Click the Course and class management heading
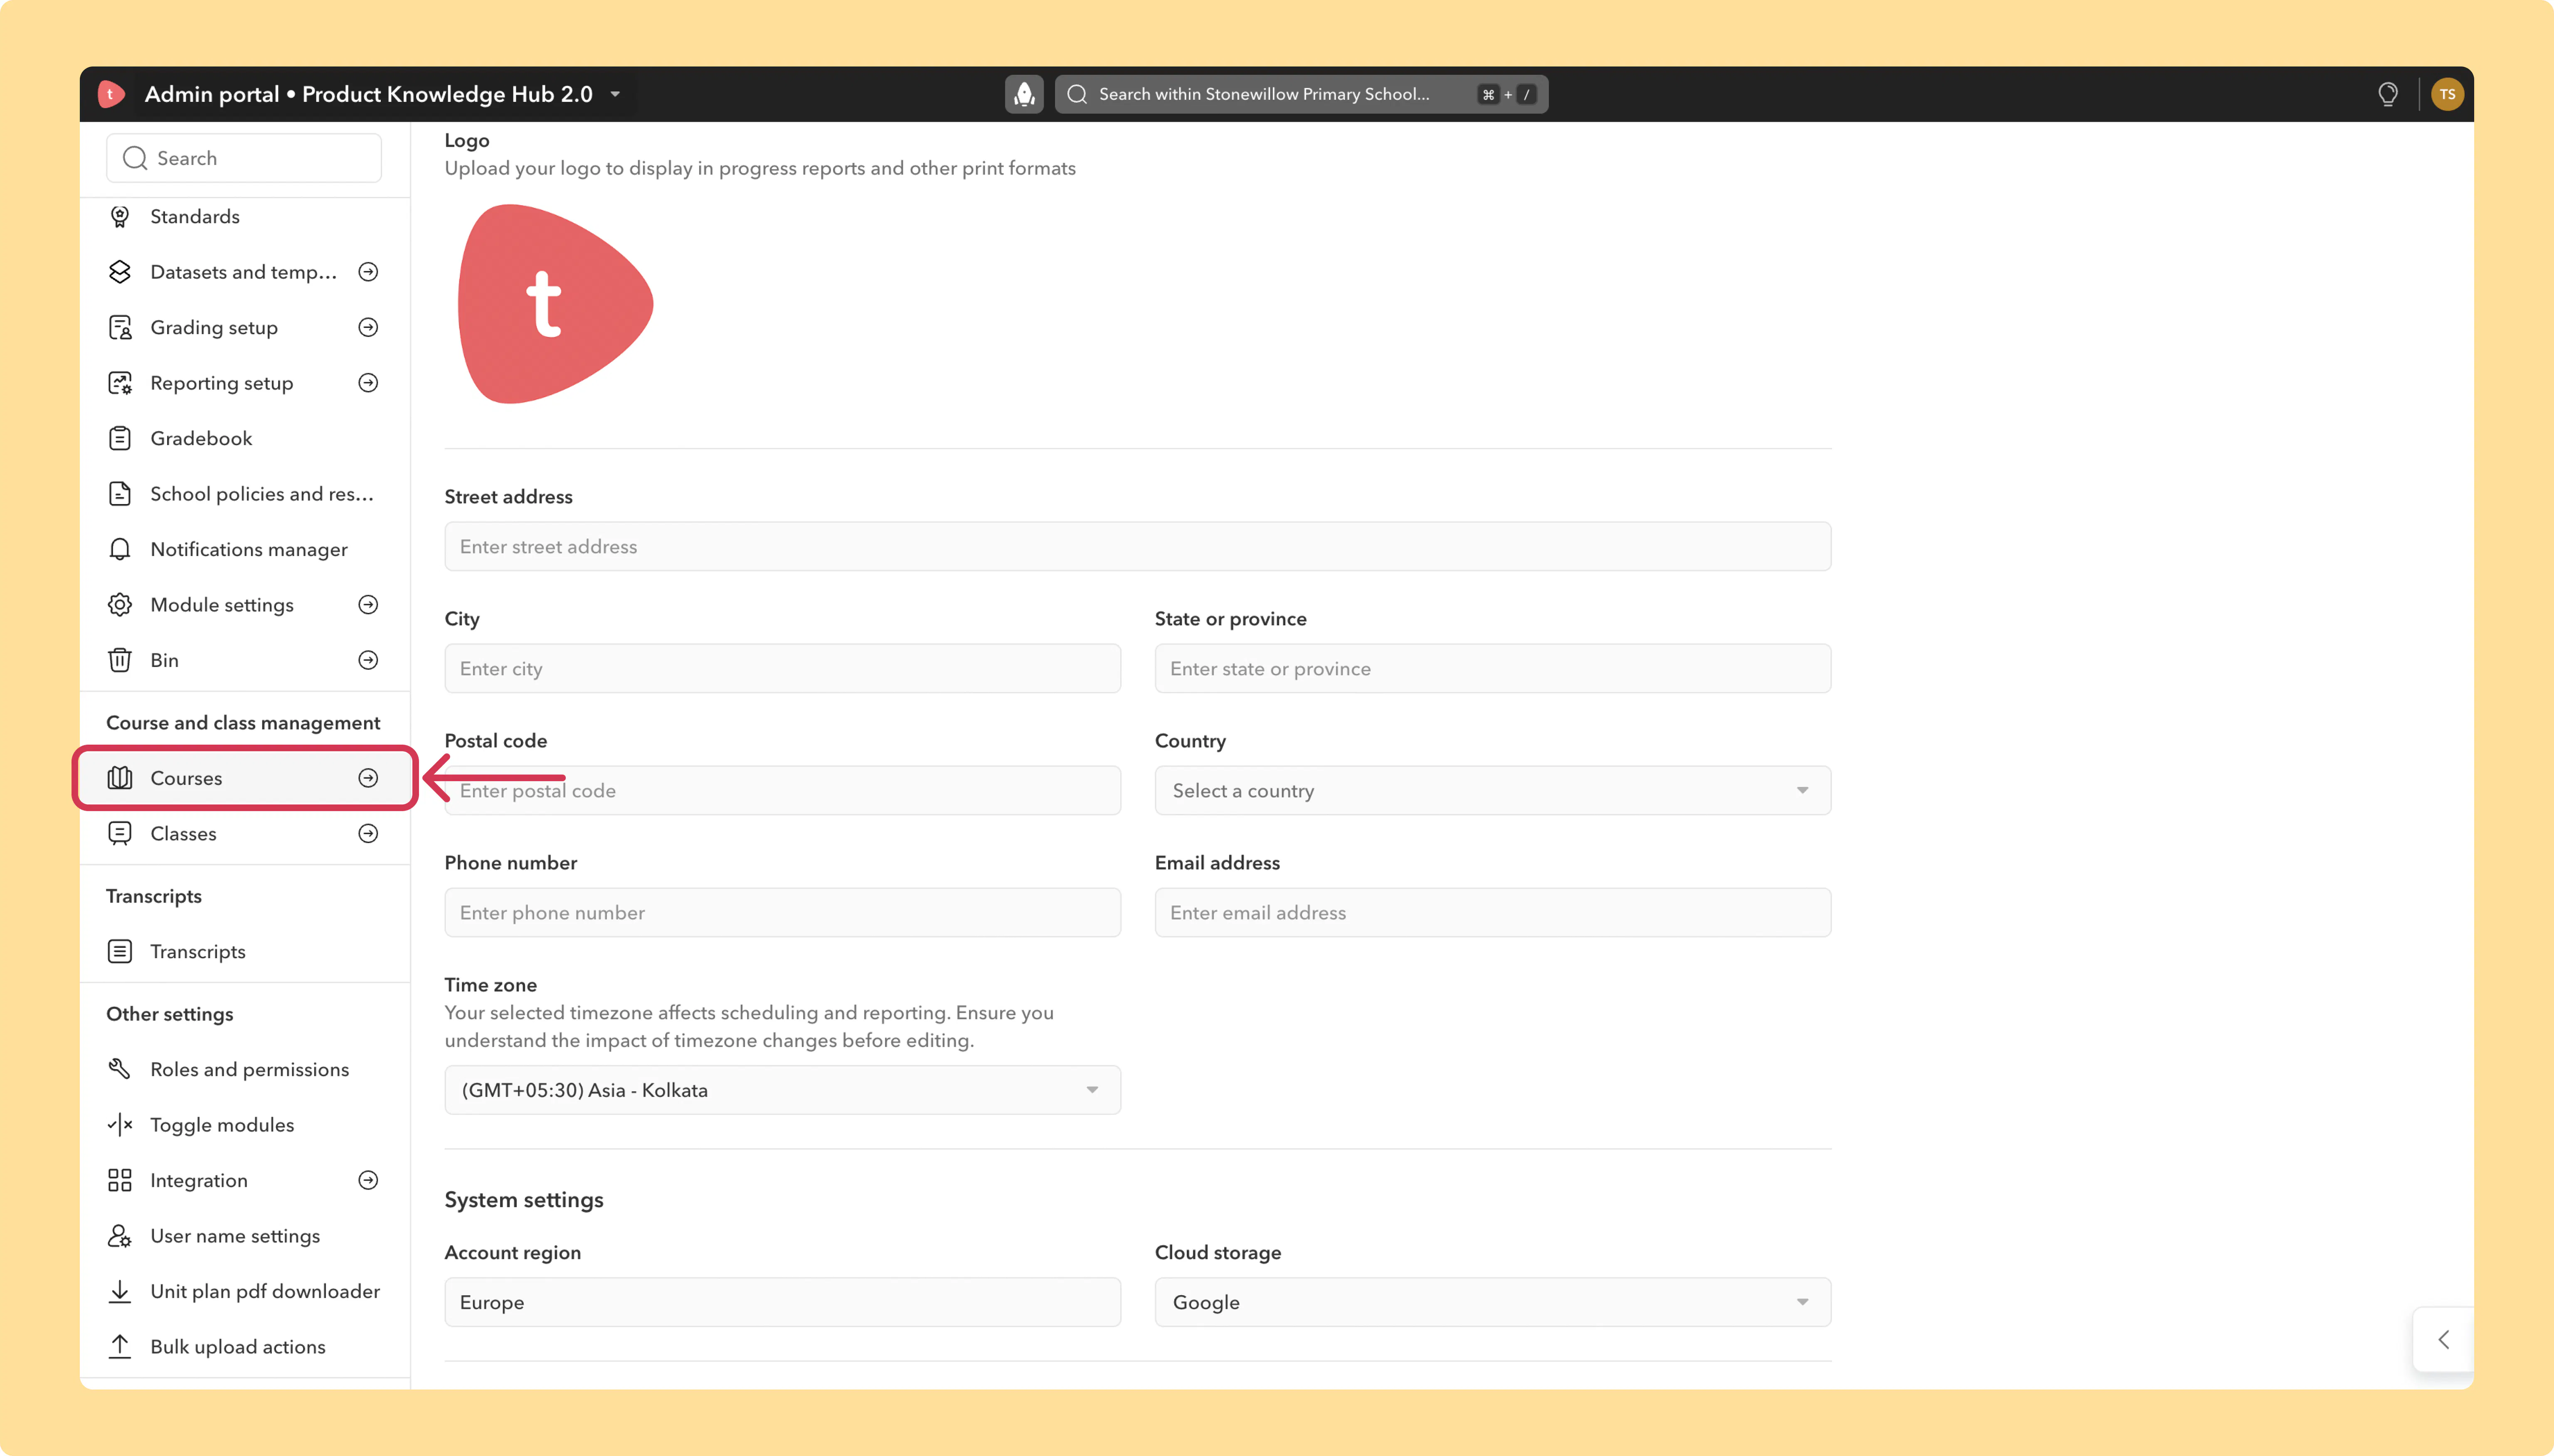This screenshot has width=2554, height=1456. point(243,723)
